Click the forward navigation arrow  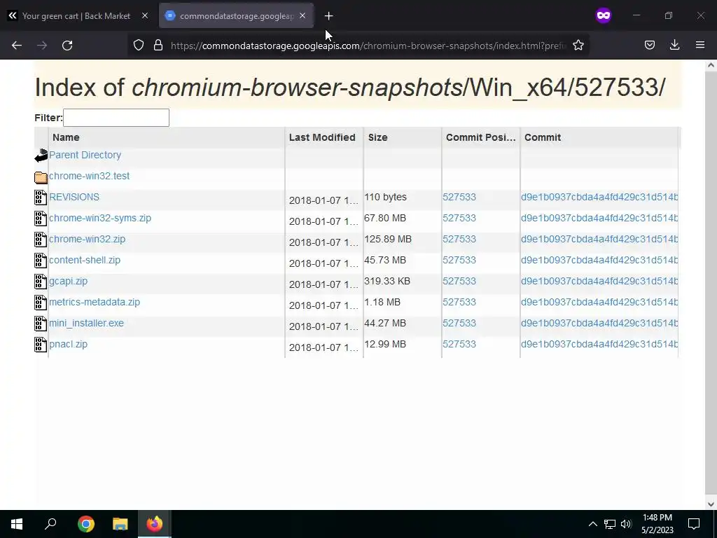coord(42,46)
